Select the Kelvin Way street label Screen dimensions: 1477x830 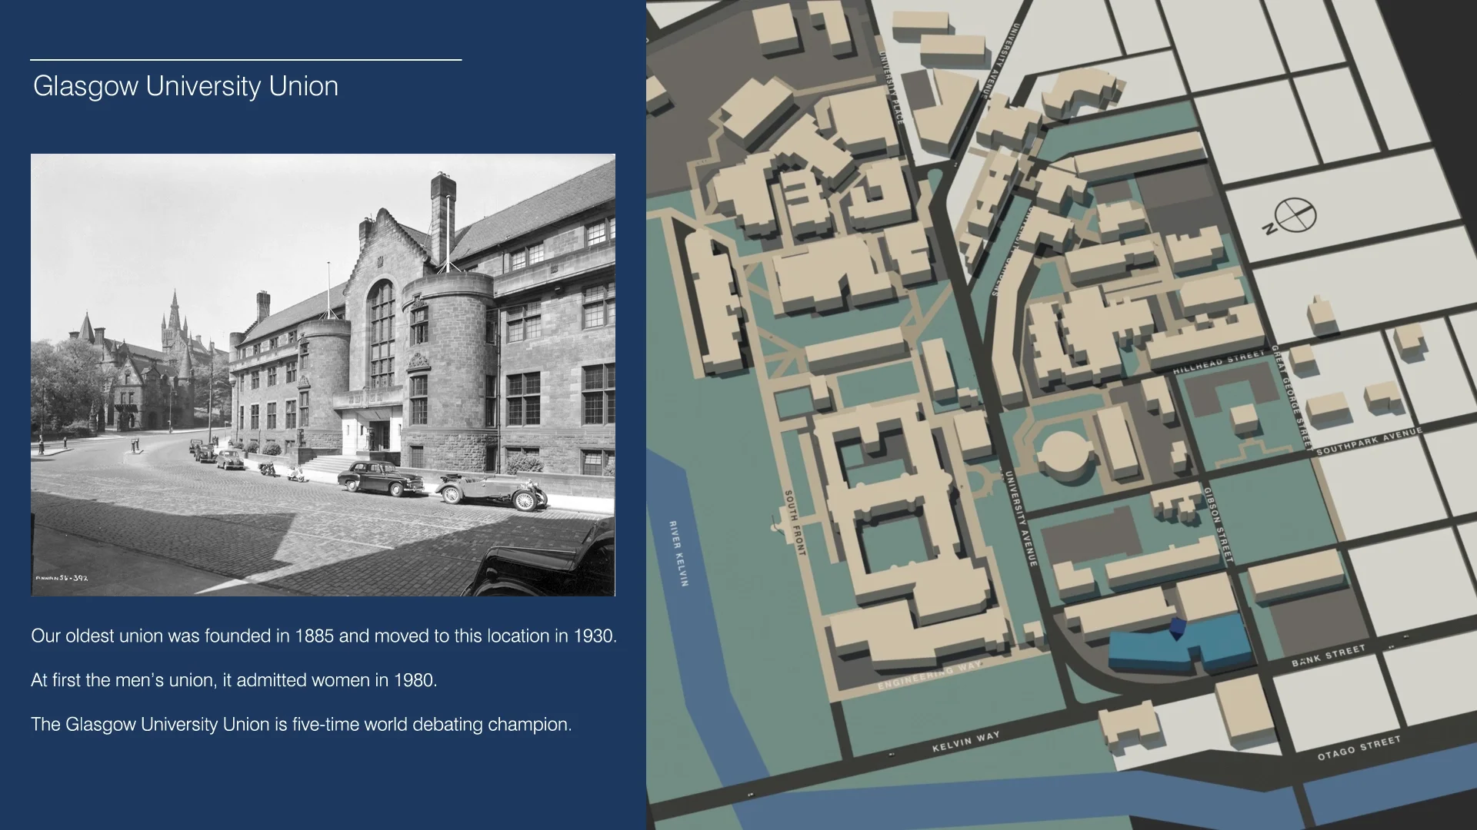click(965, 742)
